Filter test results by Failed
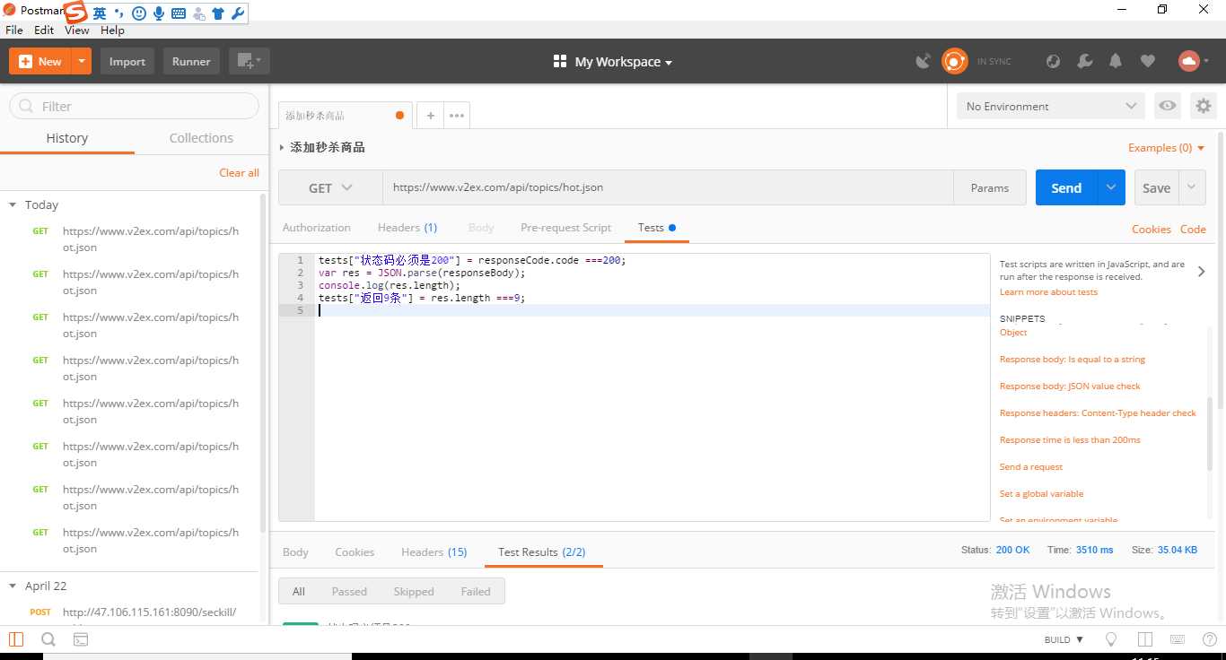Image resolution: width=1226 pixels, height=660 pixels. point(476,592)
